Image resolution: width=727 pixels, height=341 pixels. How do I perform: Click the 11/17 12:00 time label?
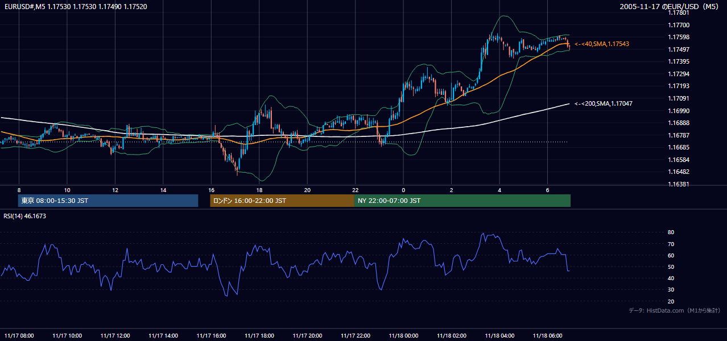click(115, 335)
